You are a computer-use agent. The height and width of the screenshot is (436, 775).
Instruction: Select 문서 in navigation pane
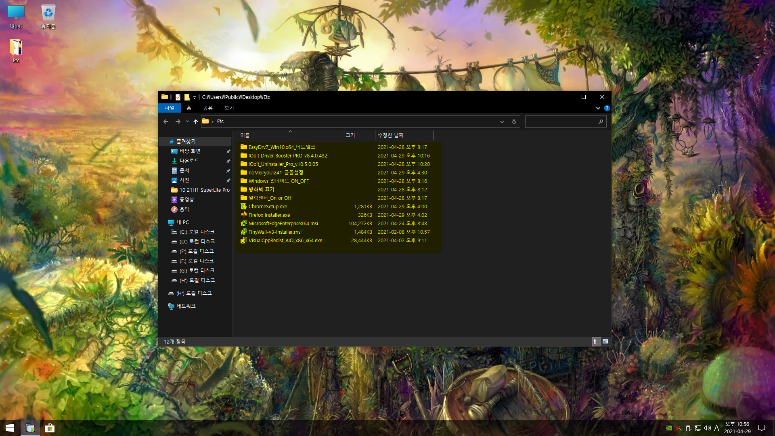[184, 170]
